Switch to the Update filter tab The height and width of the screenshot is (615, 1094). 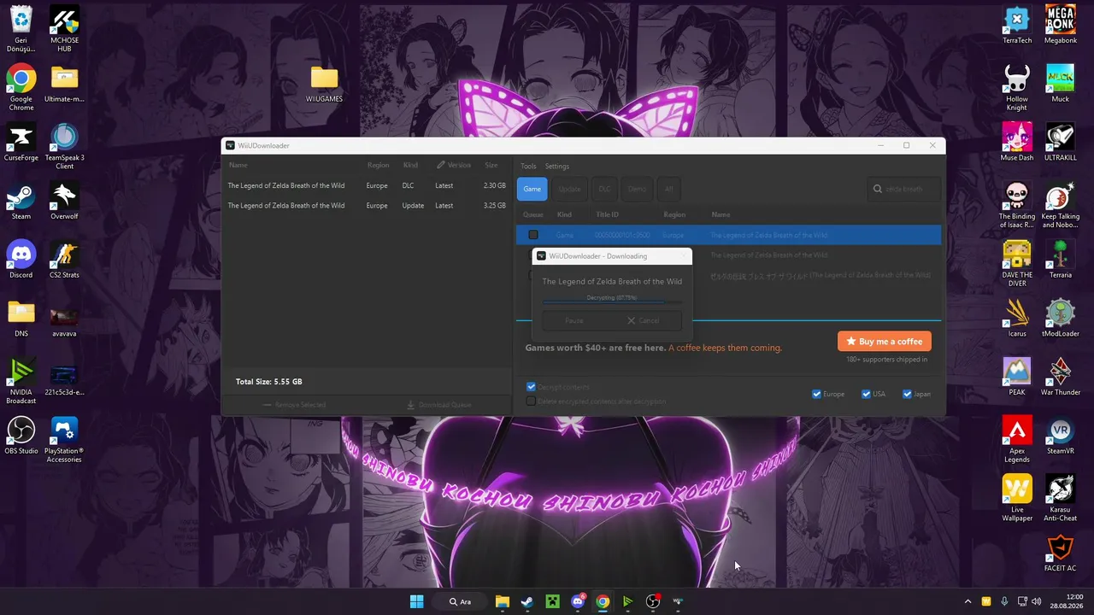click(569, 189)
